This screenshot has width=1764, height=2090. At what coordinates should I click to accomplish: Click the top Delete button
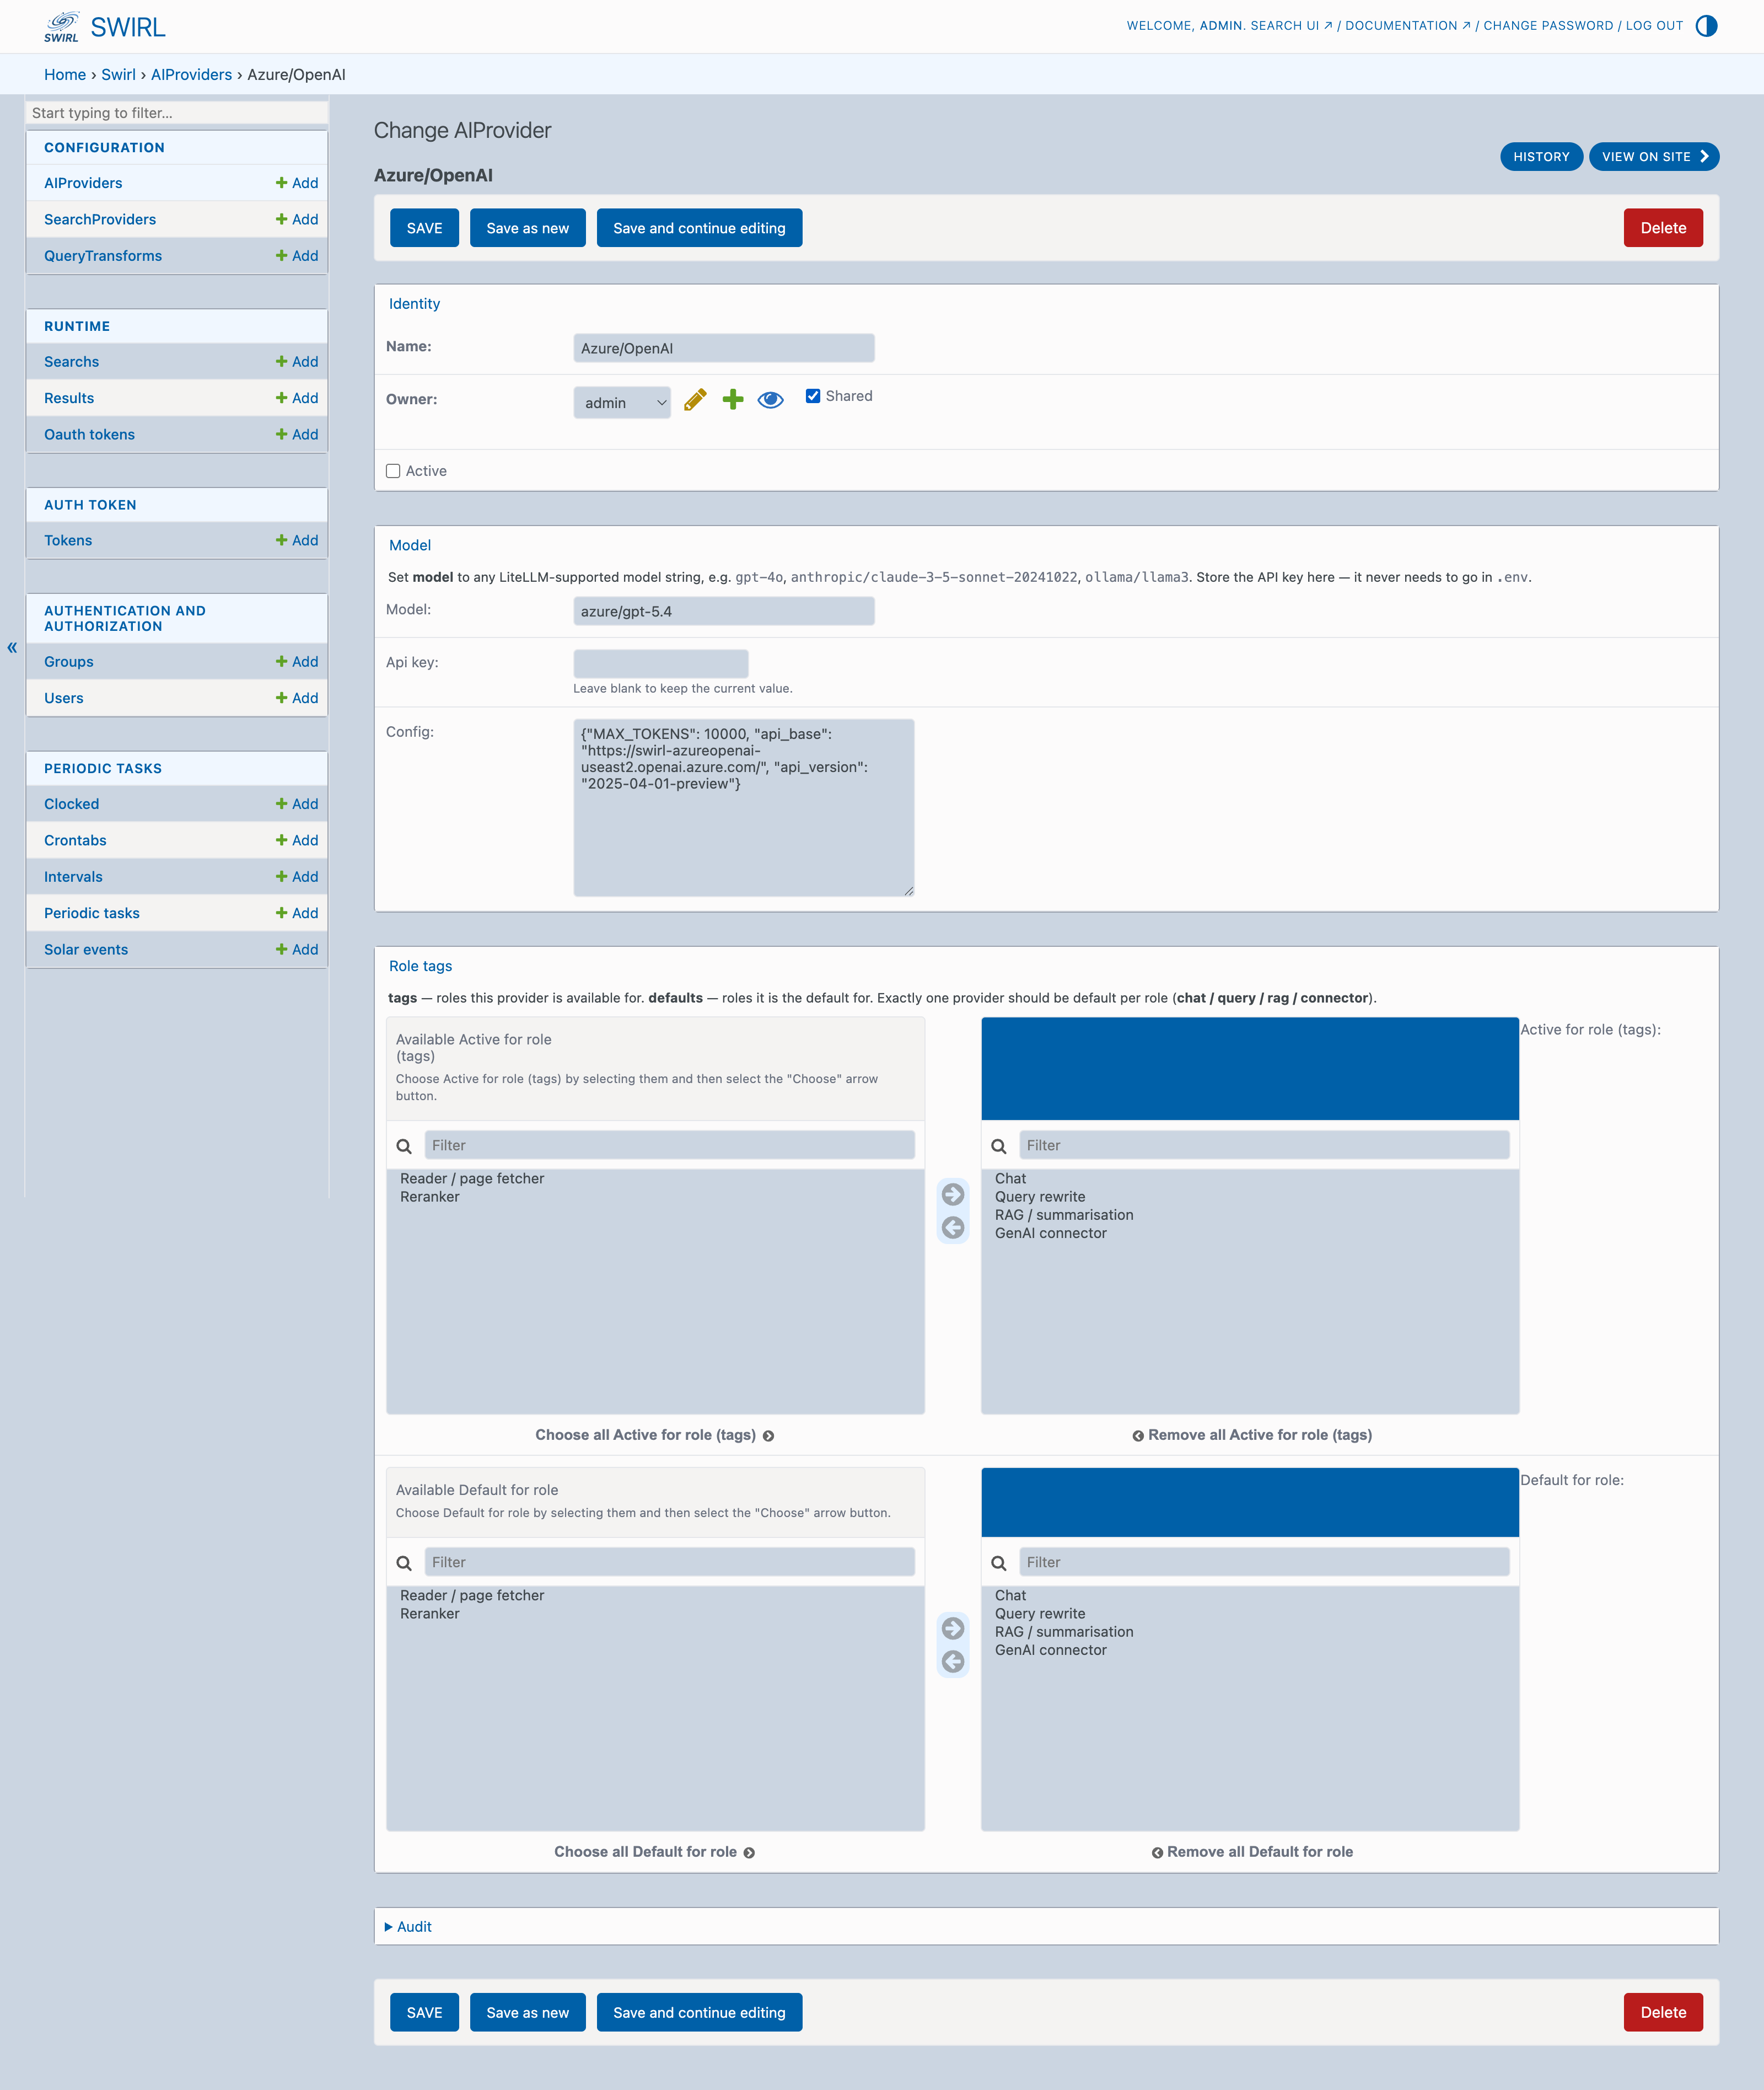[x=1663, y=228]
